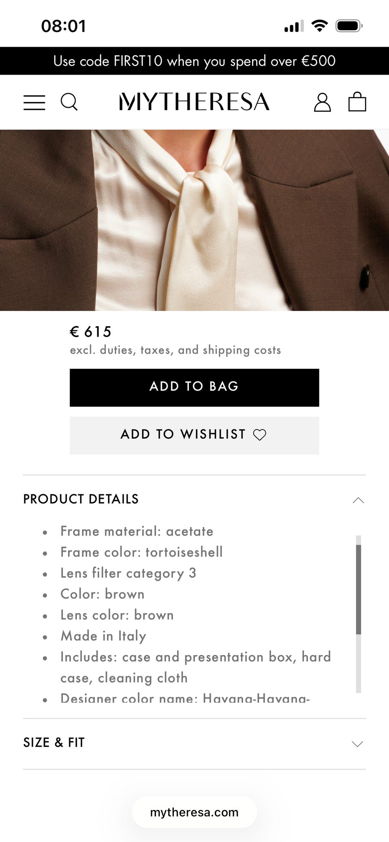Tap the search magnifier icon
The image size is (389, 842).
coord(69,102)
